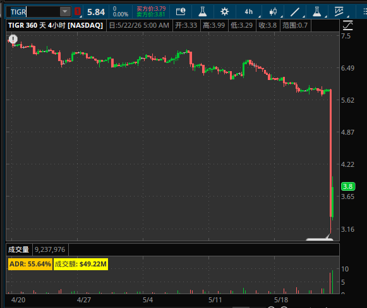The width and height of the screenshot is (367, 308).
Task: Toggle the right-side price curve icon
Action: 348,25
